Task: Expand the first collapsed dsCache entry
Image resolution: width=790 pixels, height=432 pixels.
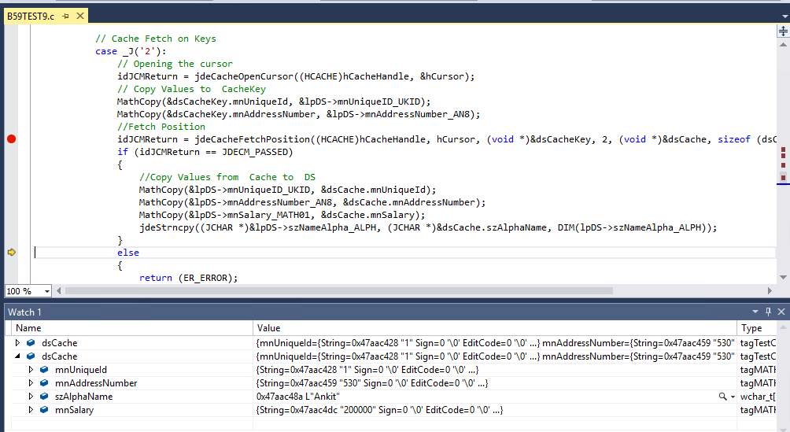Action: [17, 343]
